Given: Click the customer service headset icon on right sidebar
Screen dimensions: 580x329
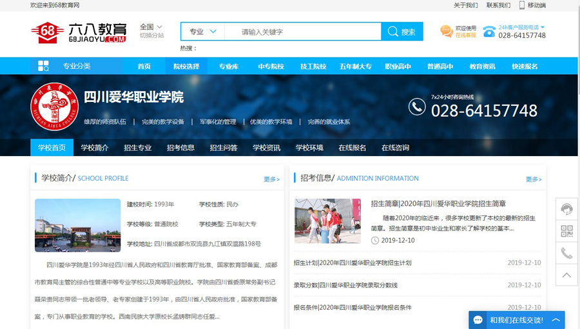Looking at the screenshot, I should tap(566, 209).
